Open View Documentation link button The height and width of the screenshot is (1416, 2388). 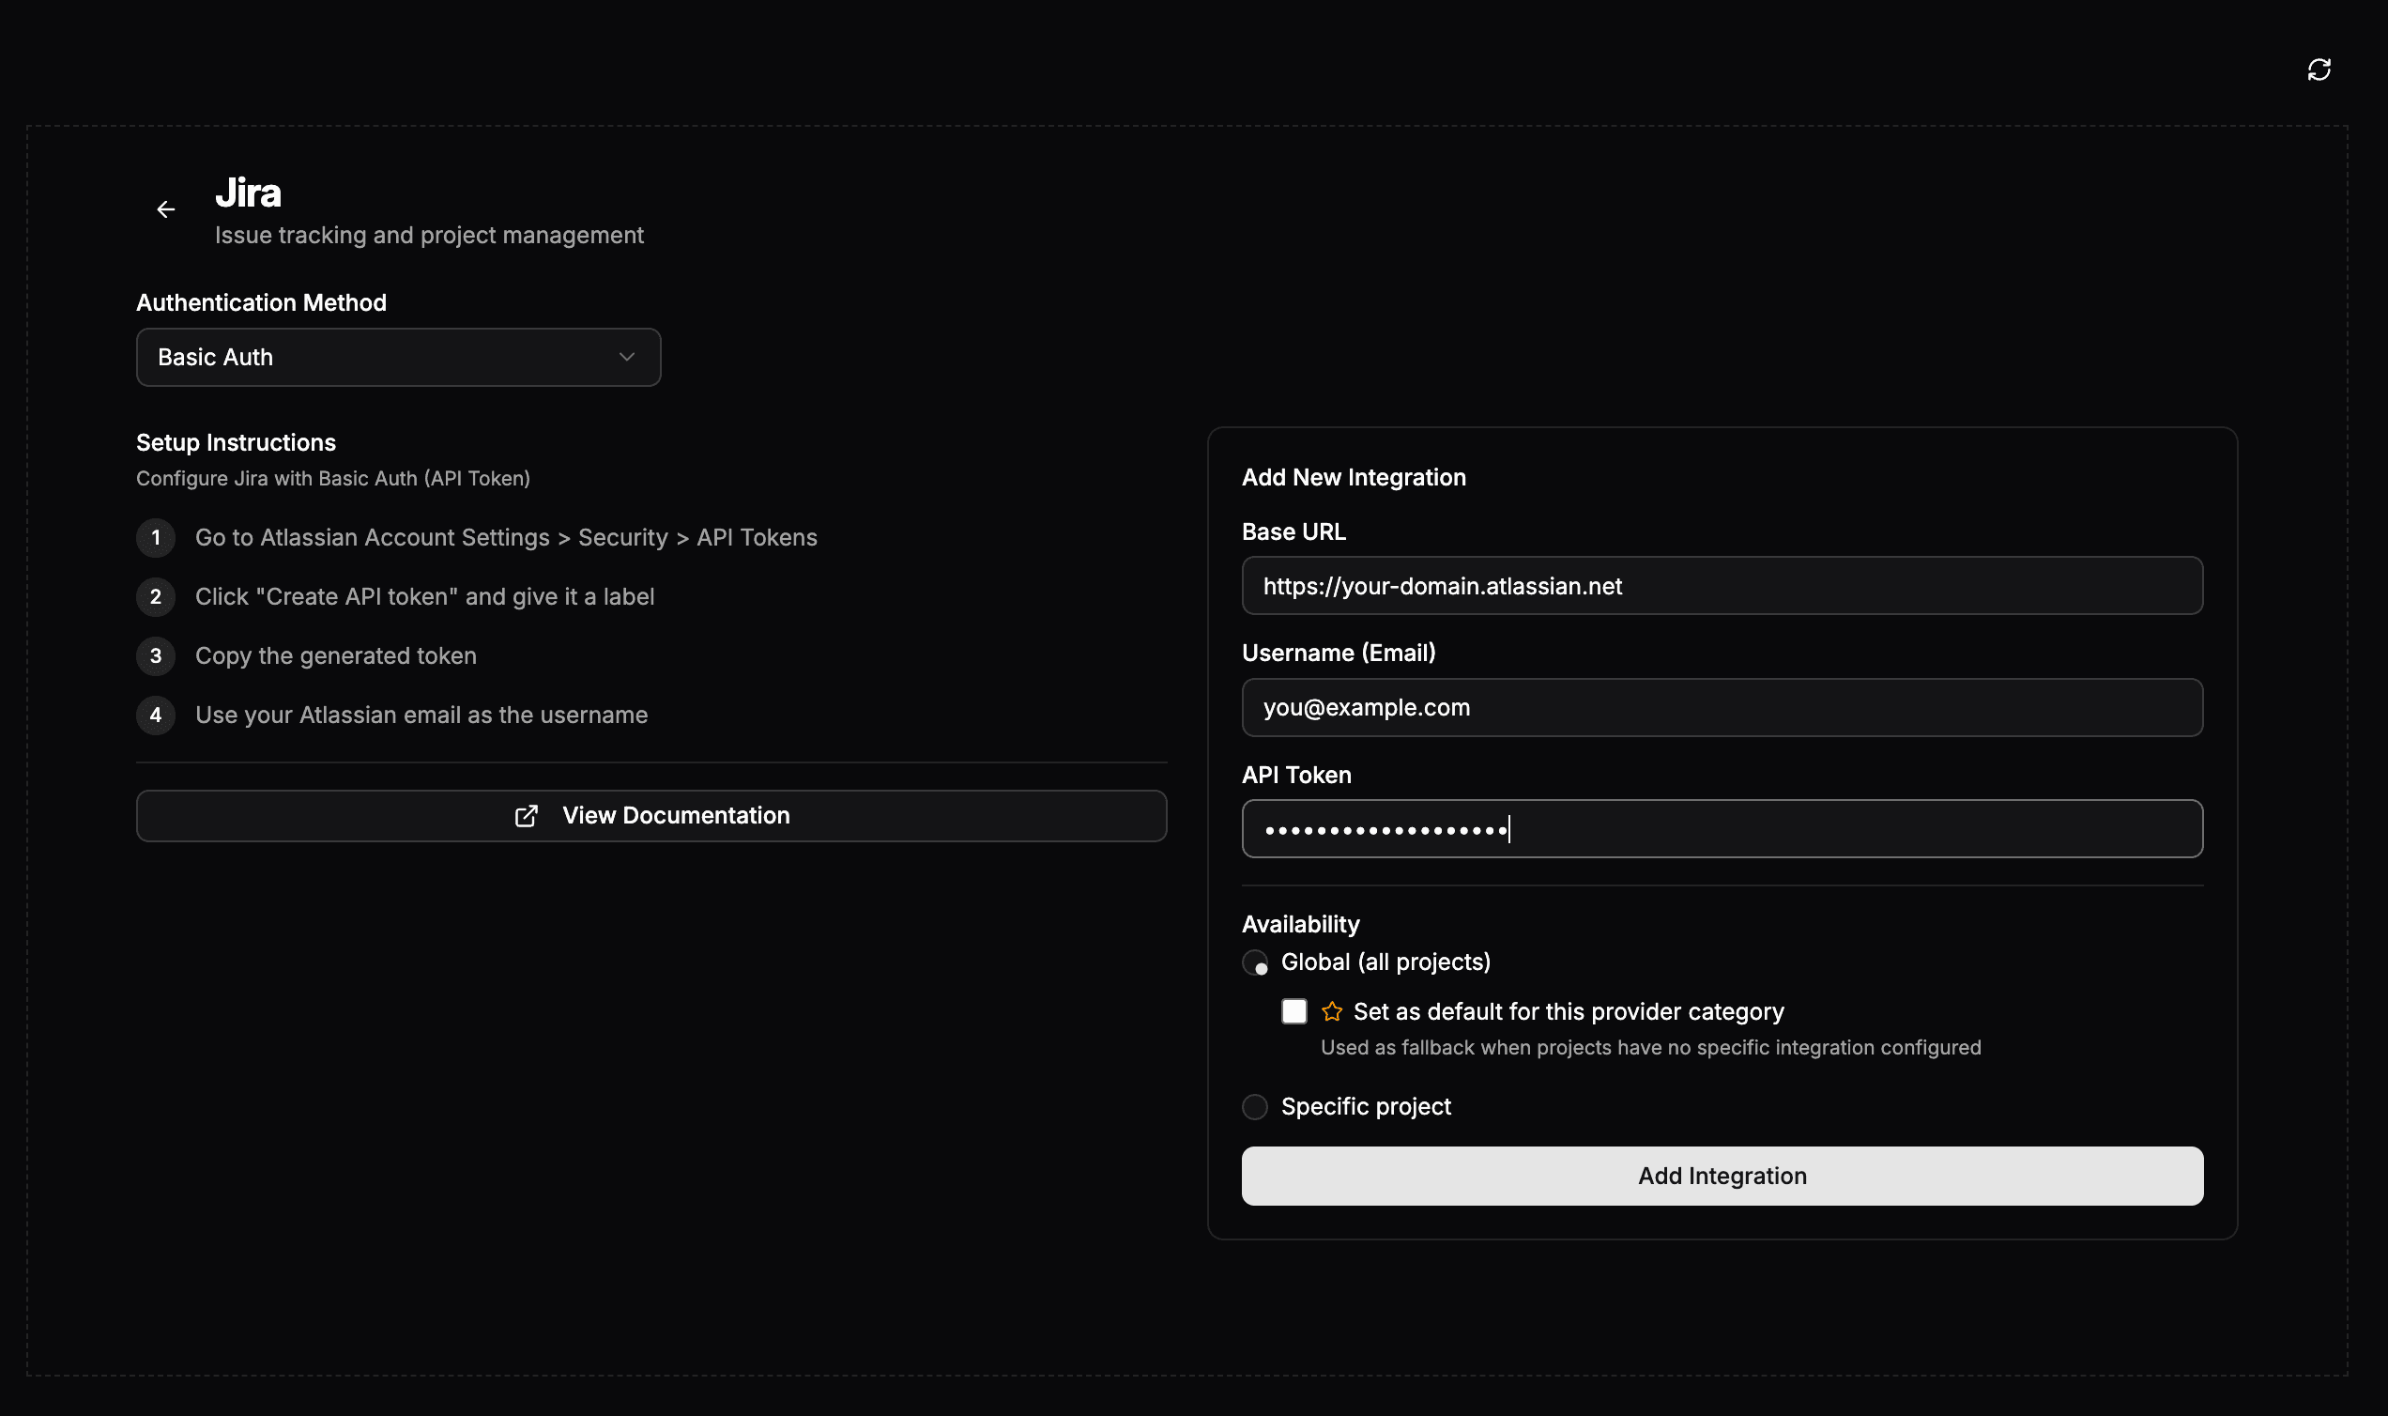[651, 816]
